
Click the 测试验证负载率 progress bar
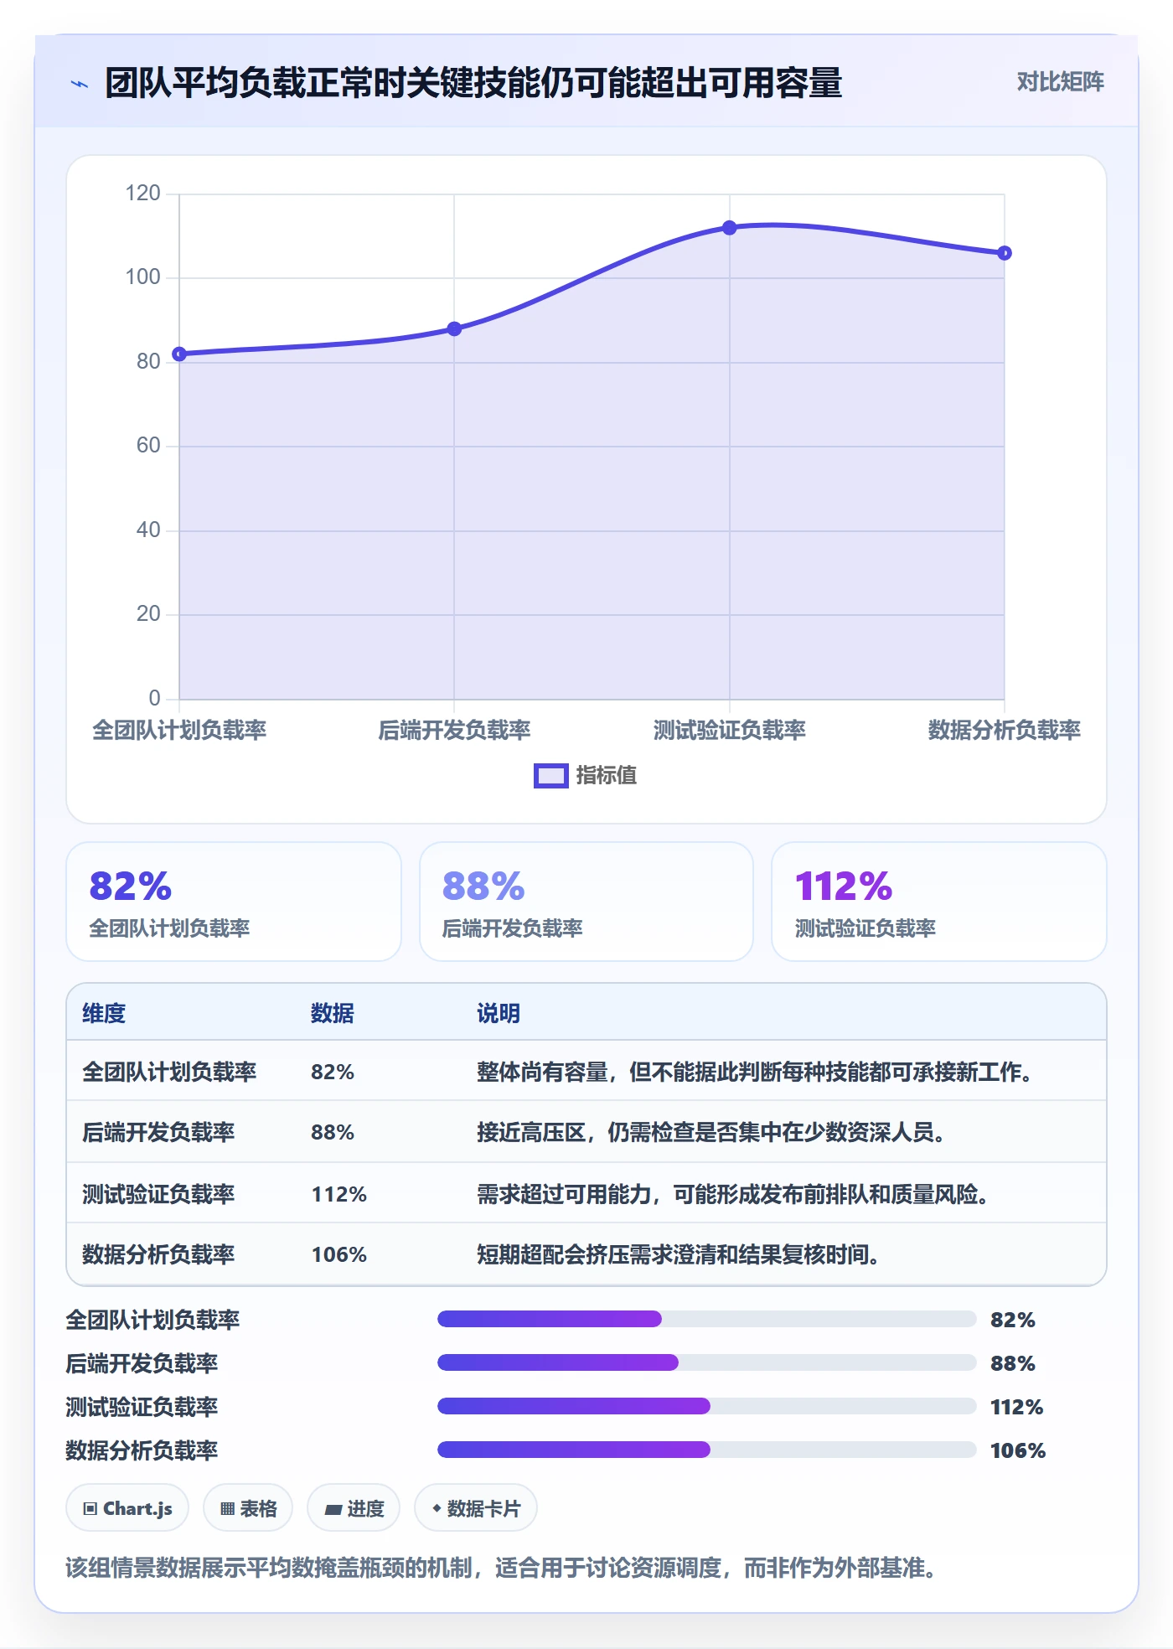707,1407
